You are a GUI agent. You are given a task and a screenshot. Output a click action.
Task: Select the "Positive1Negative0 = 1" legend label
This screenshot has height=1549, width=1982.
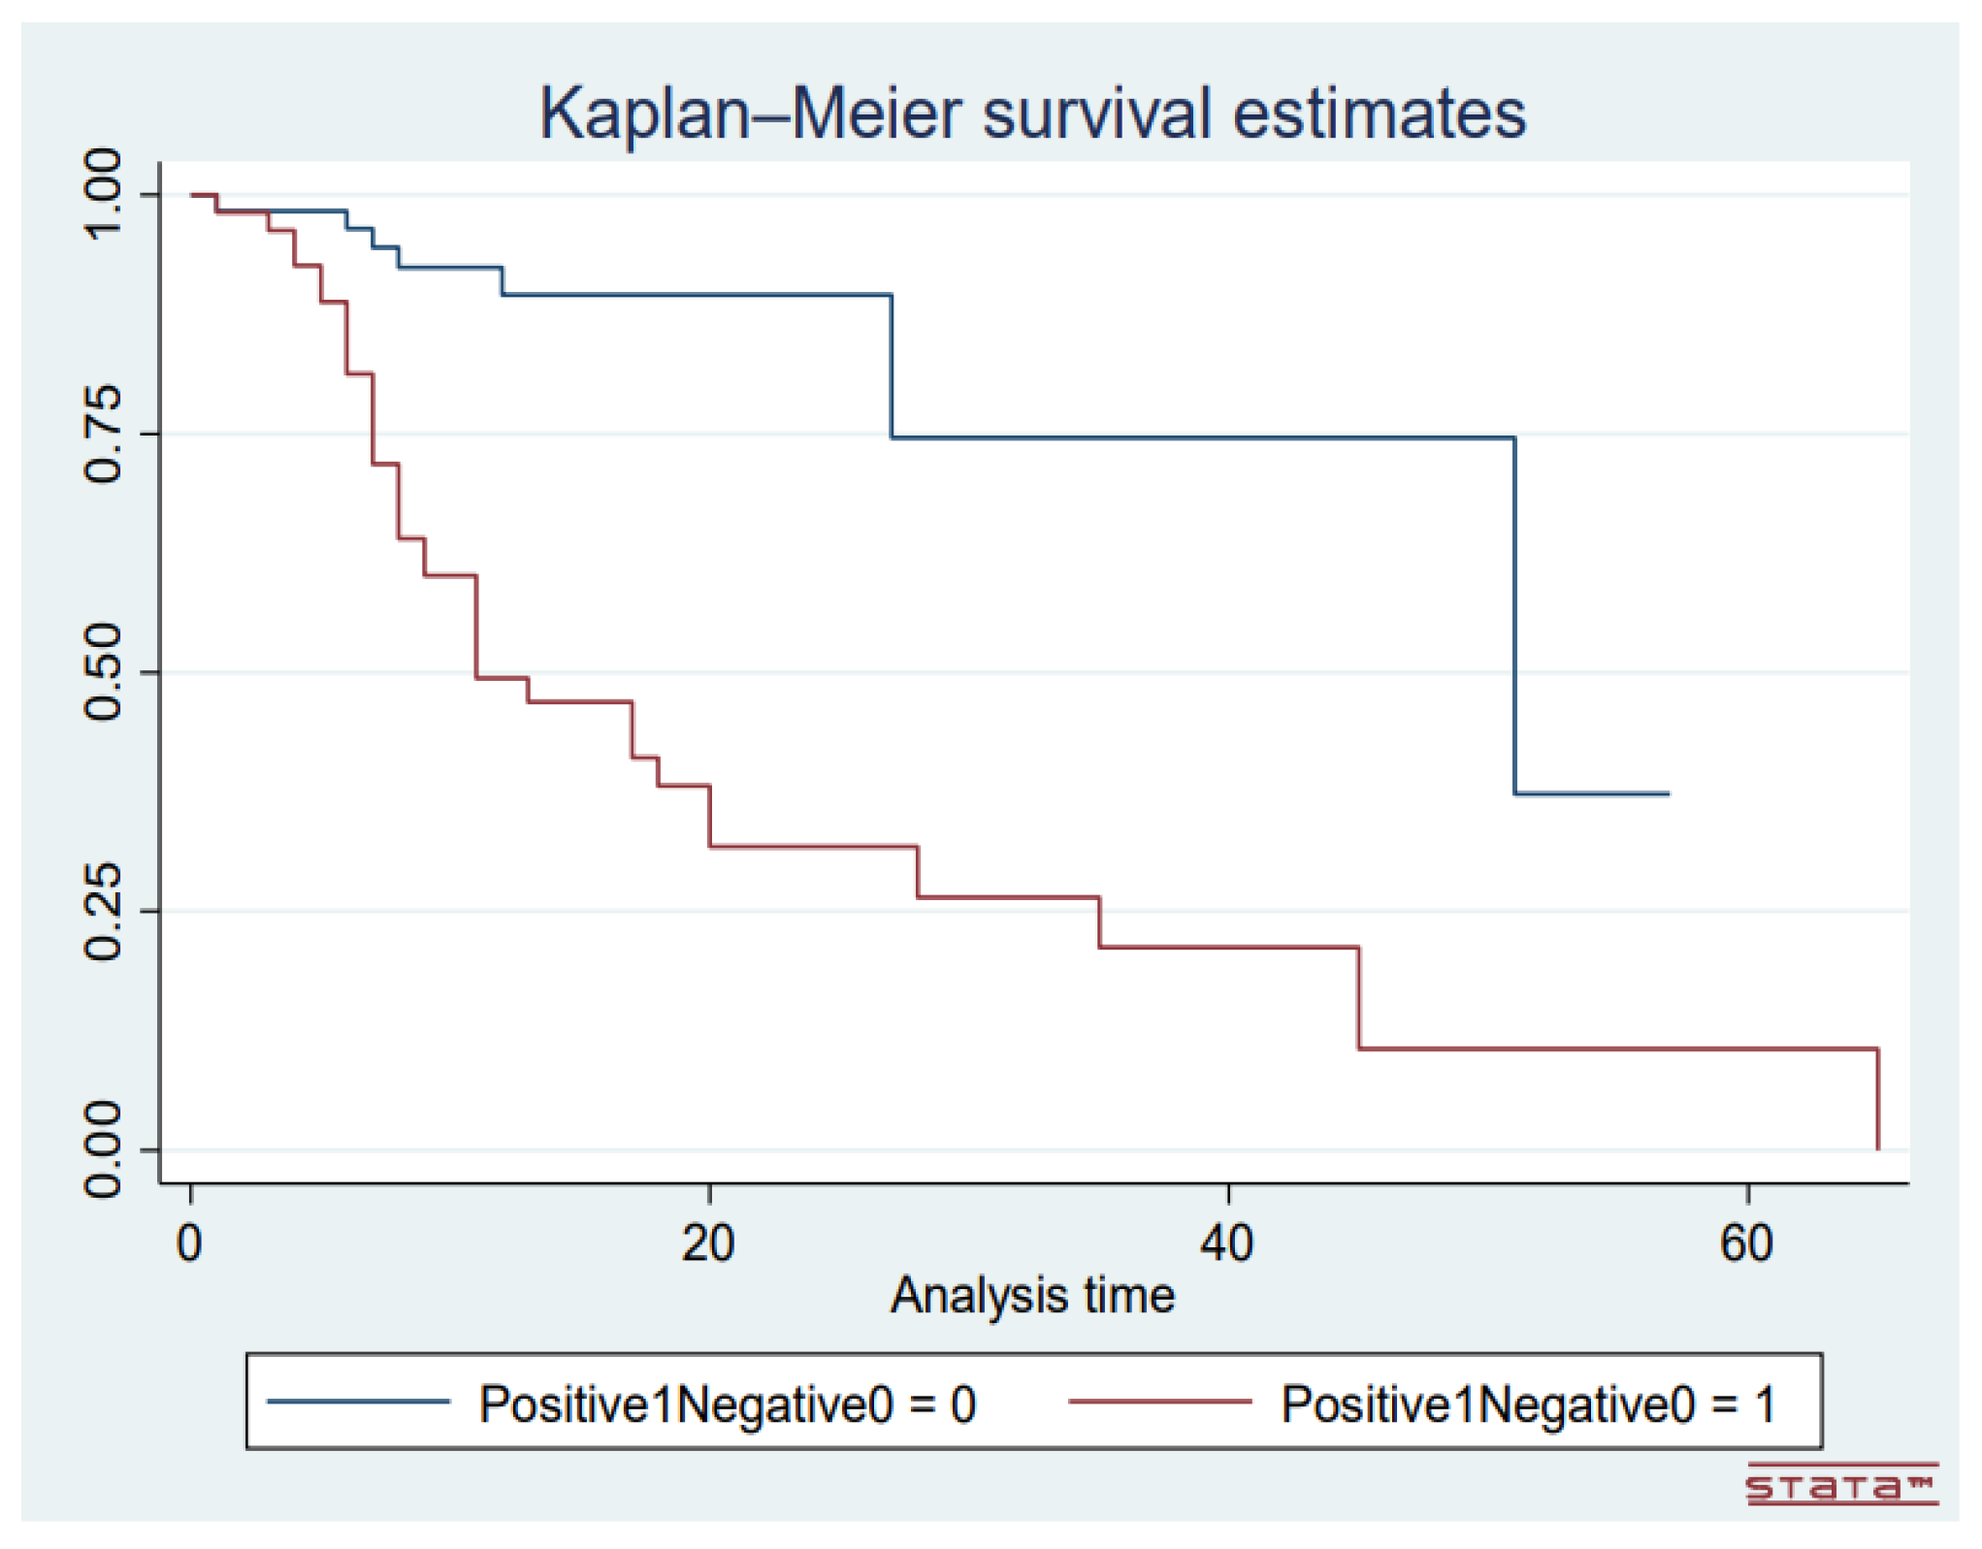1528,1404
